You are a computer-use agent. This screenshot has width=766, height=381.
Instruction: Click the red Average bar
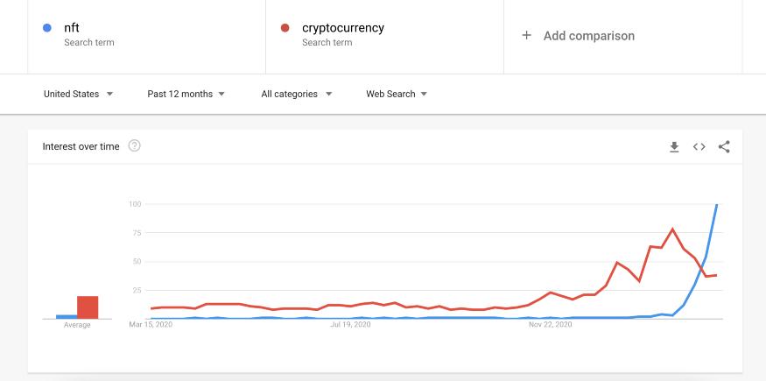[x=88, y=307]
